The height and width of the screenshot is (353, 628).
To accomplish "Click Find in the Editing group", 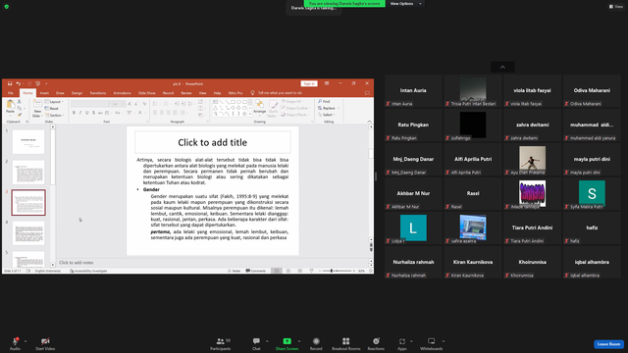I will 324,102.
